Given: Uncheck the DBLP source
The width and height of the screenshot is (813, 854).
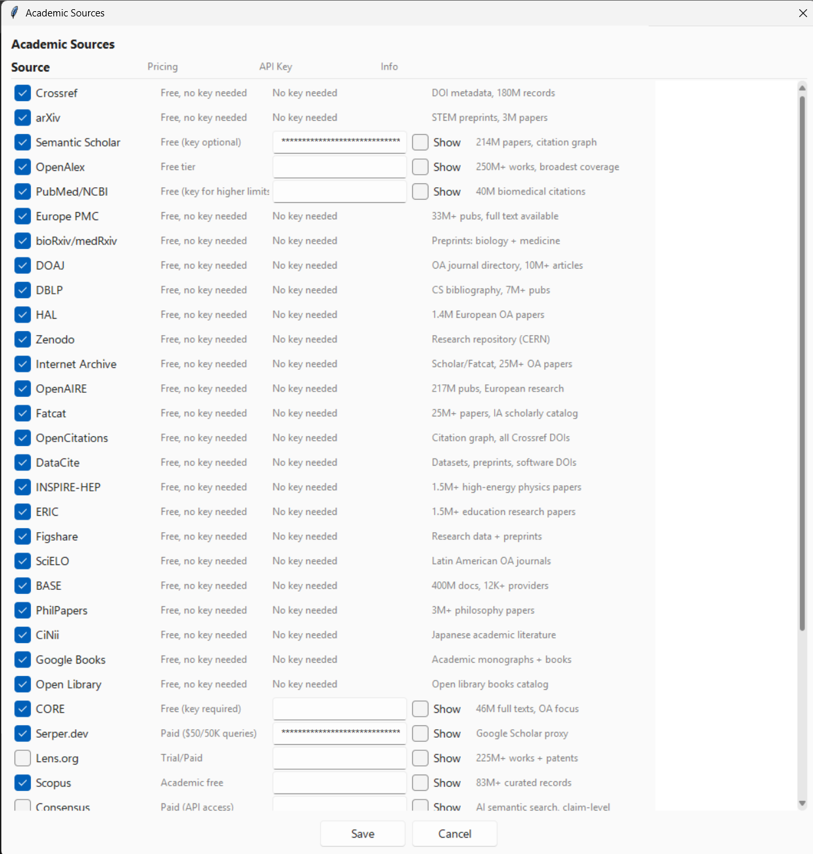Looking at the screenshot, I should click(x=22, y=290).
